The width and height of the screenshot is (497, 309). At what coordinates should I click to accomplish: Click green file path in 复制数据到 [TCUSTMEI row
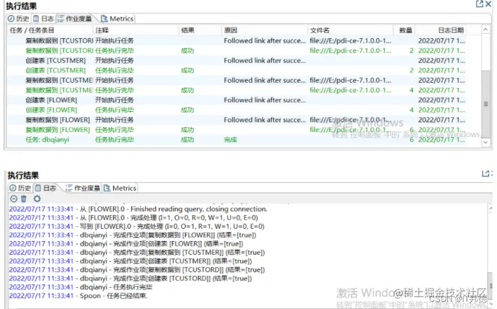point(350,91)
